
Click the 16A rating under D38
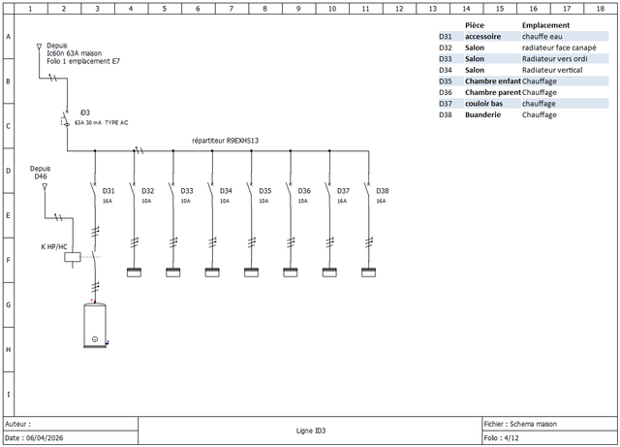(381, 201)
